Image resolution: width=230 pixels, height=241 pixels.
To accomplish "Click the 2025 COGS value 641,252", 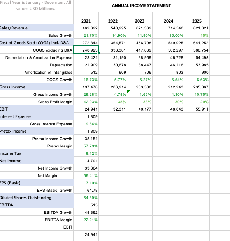I will click(x=197, y=43).
